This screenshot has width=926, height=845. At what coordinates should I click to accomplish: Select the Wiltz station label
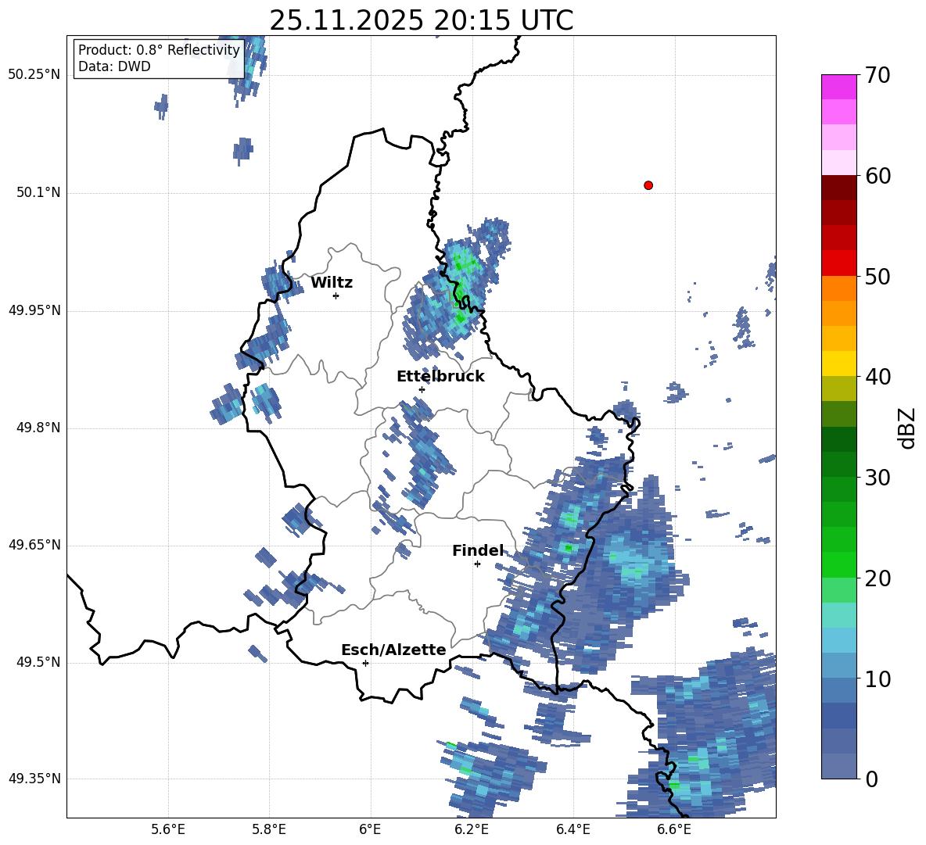[x=332, y=283]
